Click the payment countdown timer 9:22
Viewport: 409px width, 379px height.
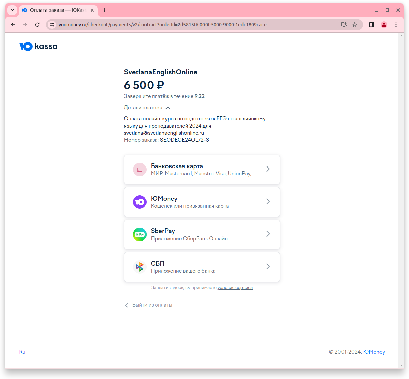pos(200,96)
